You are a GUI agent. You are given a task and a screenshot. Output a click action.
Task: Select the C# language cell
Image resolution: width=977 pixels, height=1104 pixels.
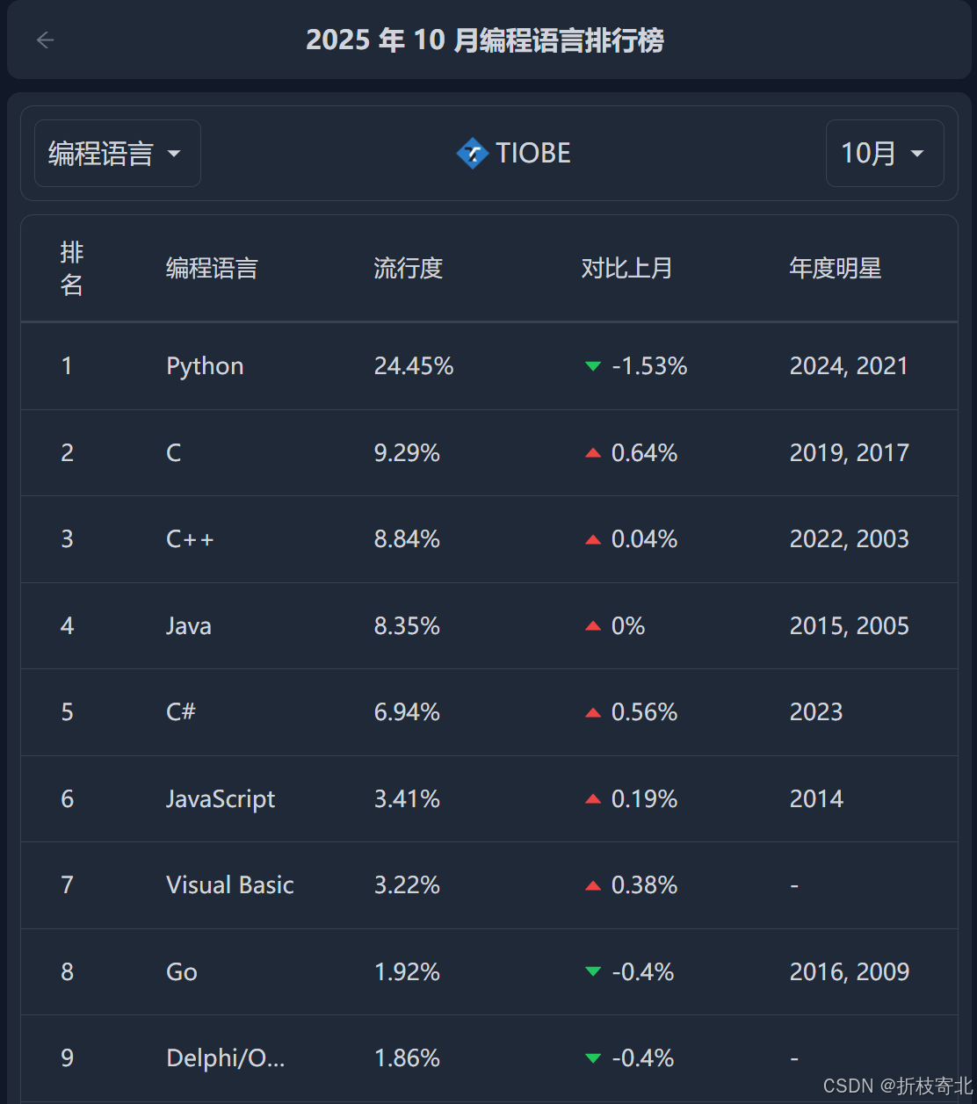[x=181, y=712]
